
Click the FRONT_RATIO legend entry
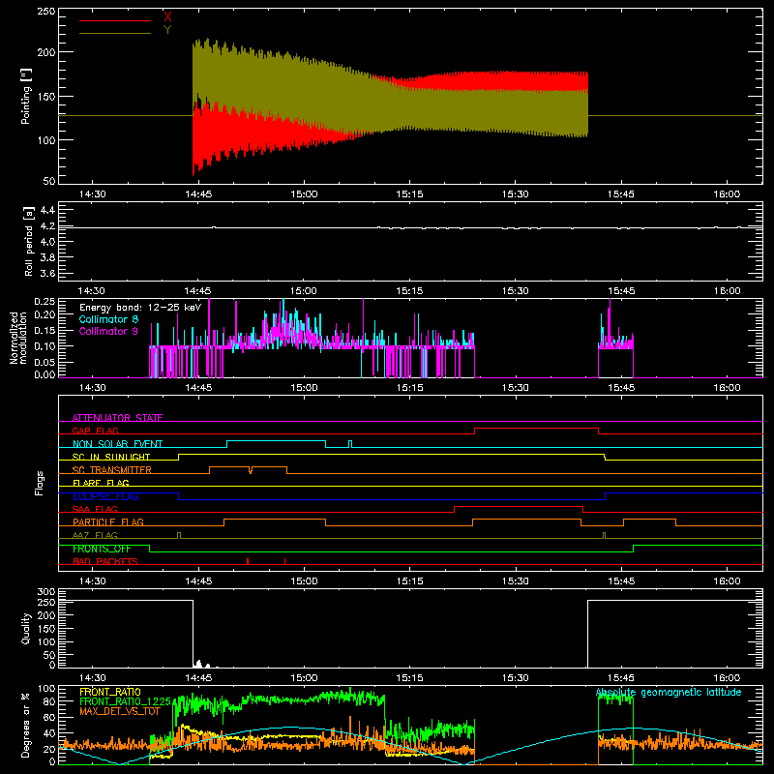click(x=110, y=692)
